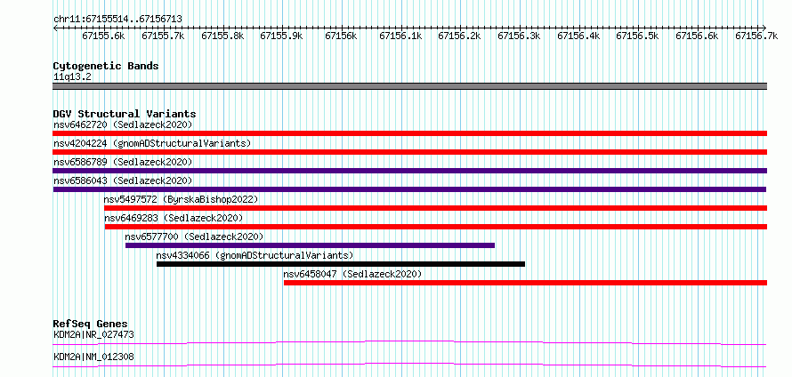Click the magenta line of KDM2A|NM_012308 transcript
The image size is (792, 377).
pos(409,365)
